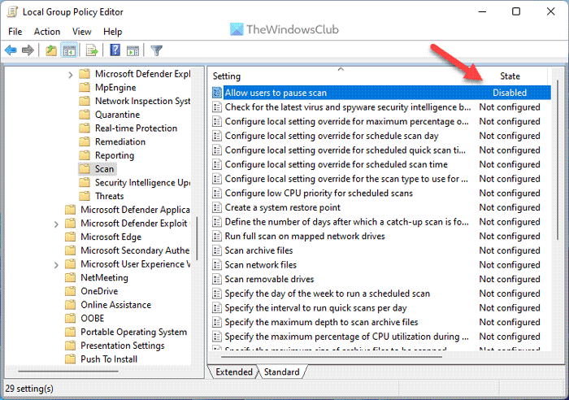Select the Portable Operating System folder
Image resolution: width=569 pixels, height=400 pixels.
[x=133, y=333]
